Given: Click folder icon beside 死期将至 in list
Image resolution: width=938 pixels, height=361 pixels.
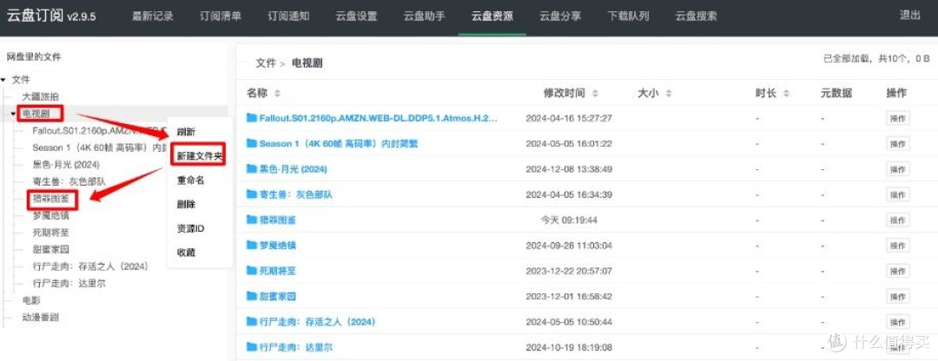Looking at the screenshot, I should 251,271.
